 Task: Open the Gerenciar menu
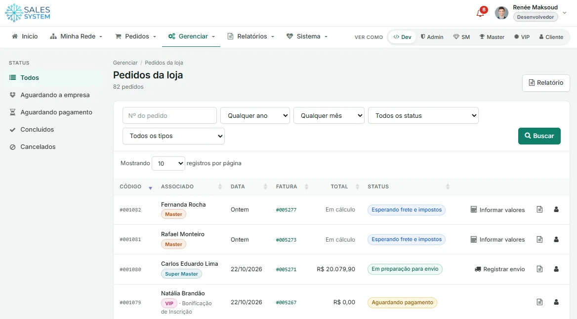(191, 36)
